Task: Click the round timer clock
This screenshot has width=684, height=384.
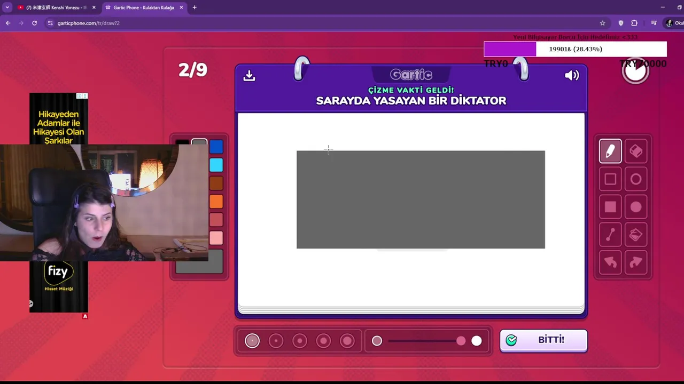Action: (x=635, y=71)
